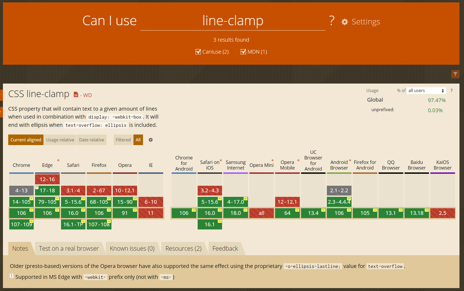The height and width of the screenshot is (291, 464).
Task: Click the Opera Mobile 64 cell
Action: 287,213
